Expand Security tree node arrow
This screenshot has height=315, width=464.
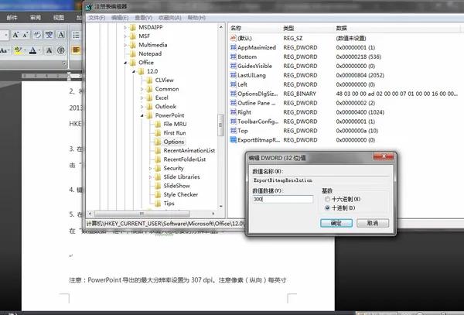tap(150, 169)
